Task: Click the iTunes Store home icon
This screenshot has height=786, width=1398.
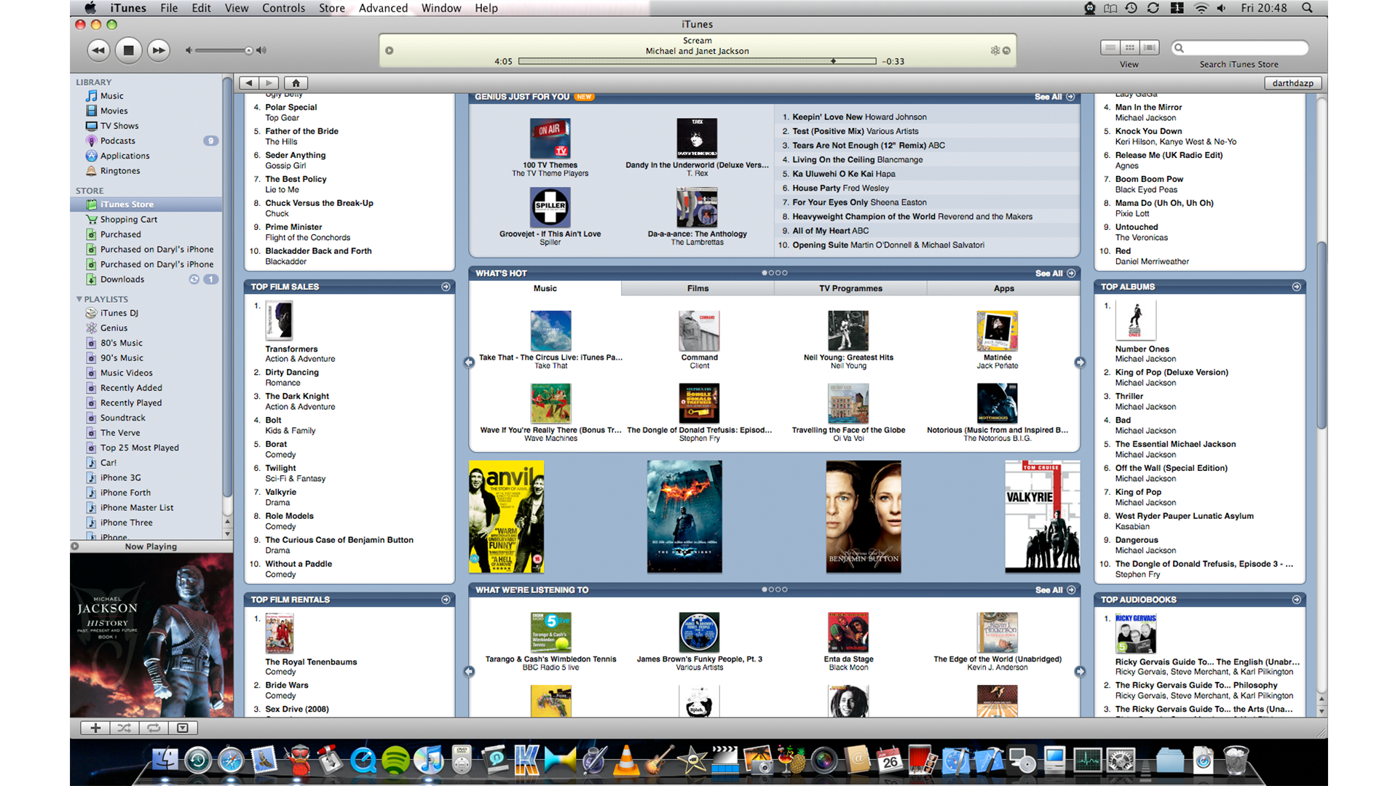Action: [x=296, y=83]
